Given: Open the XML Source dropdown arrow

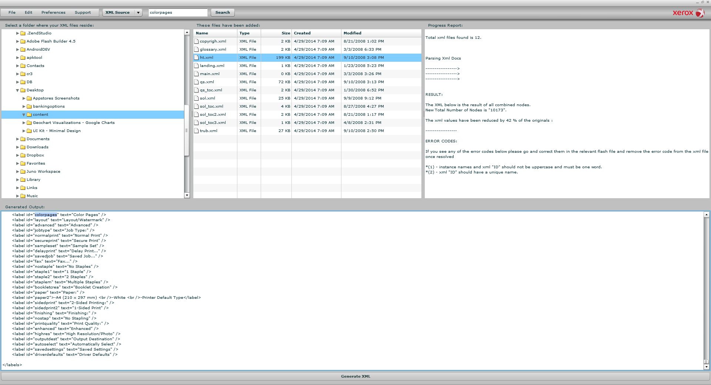Looking at the screenshot, I should coord(138,13).
